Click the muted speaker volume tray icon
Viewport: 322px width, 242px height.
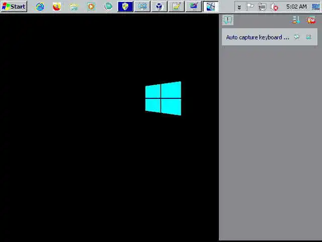(274, 7)
